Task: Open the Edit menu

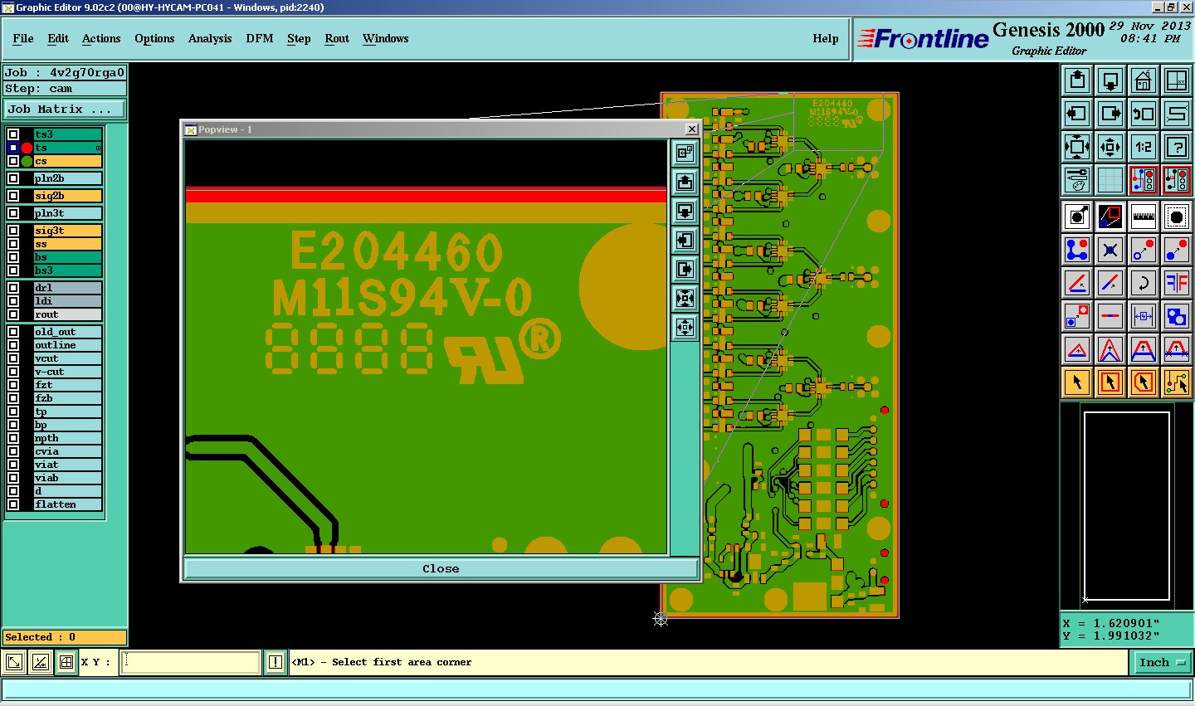Action: (58, 38)
